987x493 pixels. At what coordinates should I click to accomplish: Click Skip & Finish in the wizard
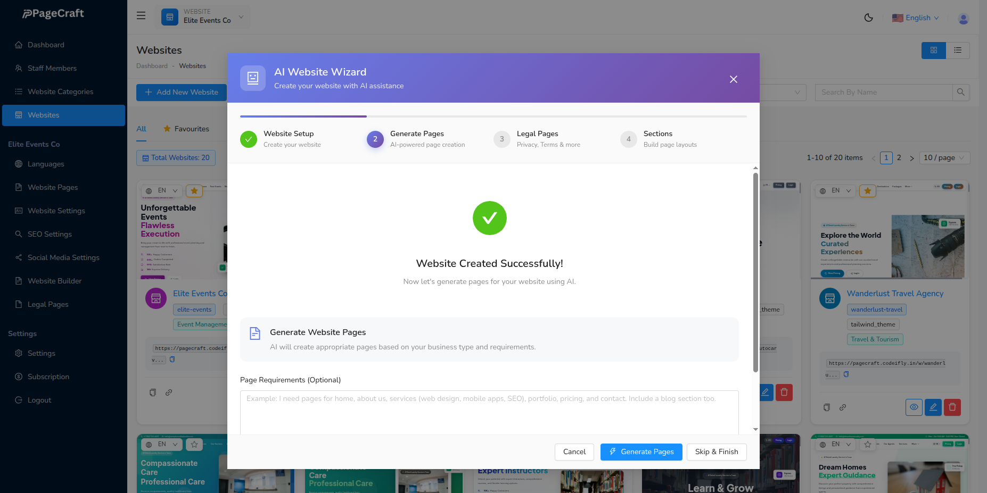click(717, 452)
